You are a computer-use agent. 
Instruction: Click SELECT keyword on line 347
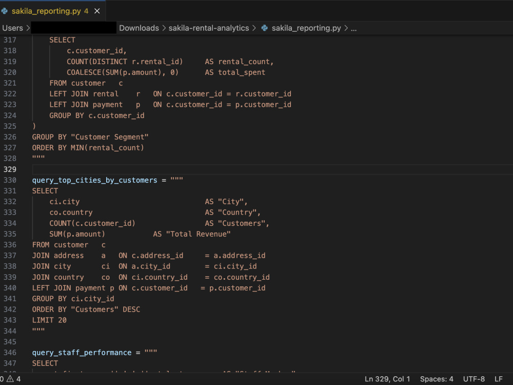point(45,363)
